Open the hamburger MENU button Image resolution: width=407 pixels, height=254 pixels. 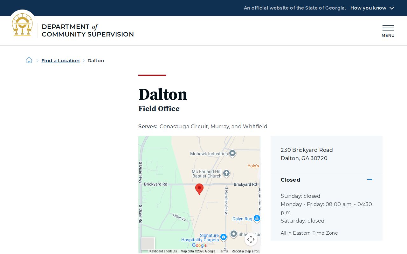388,31
